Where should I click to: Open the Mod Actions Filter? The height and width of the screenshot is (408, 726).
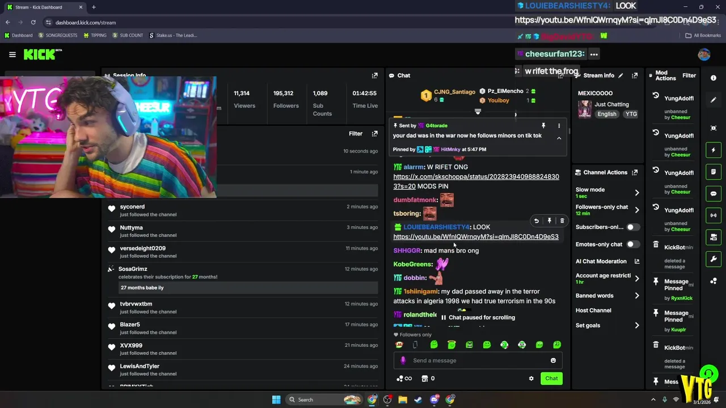(x=689, y=75)
